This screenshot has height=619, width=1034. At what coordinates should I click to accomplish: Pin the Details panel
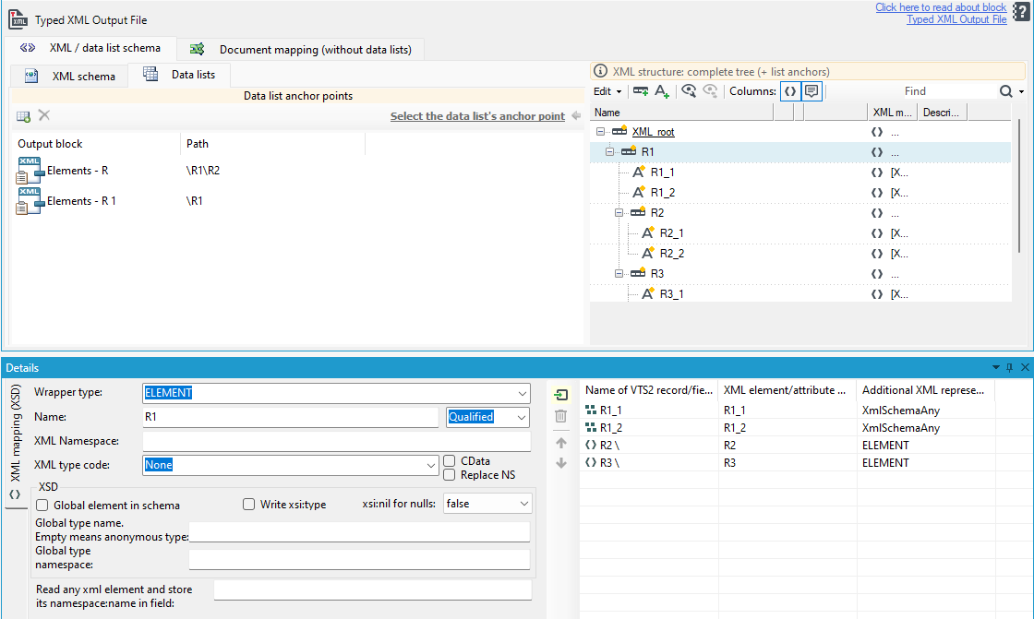point(1010,367)
